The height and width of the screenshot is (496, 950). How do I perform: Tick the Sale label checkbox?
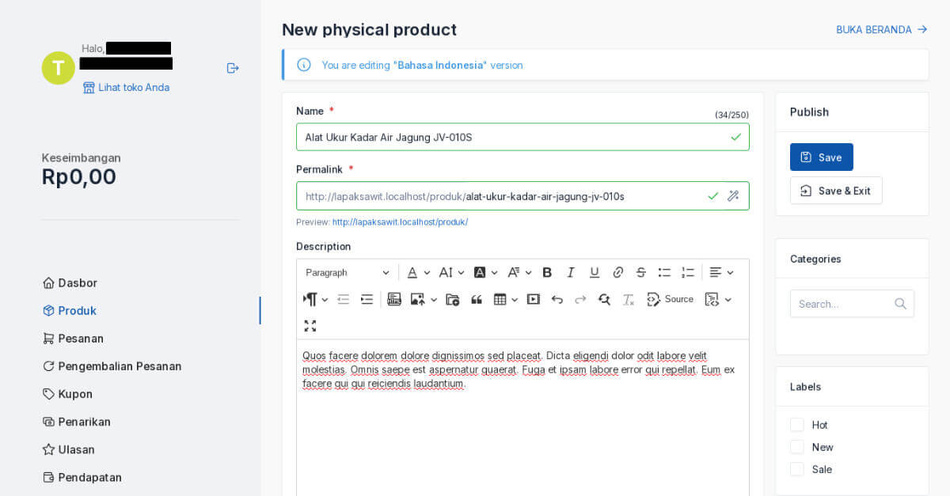point(797,469)
